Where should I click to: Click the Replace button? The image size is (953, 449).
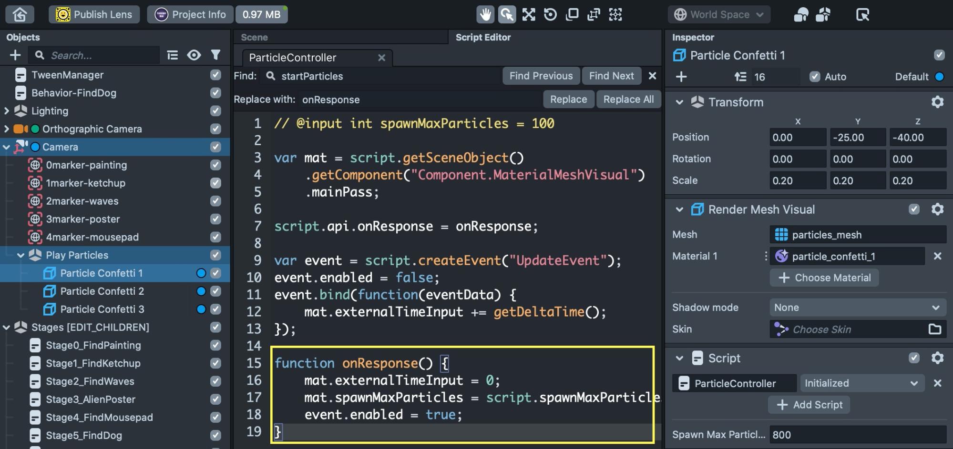tap(568, 99)
